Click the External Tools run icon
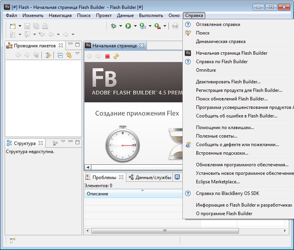Viewport: 294px width, 250px height. point(158,26)
